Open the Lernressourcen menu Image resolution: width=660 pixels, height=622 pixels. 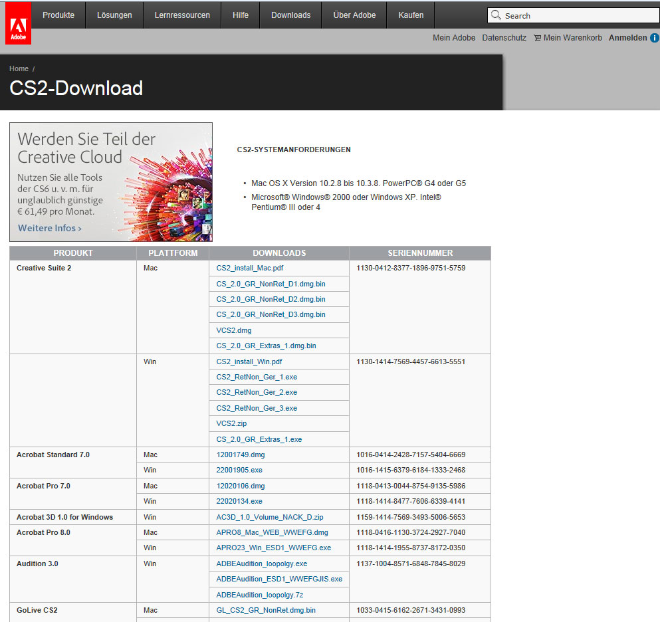182,15
